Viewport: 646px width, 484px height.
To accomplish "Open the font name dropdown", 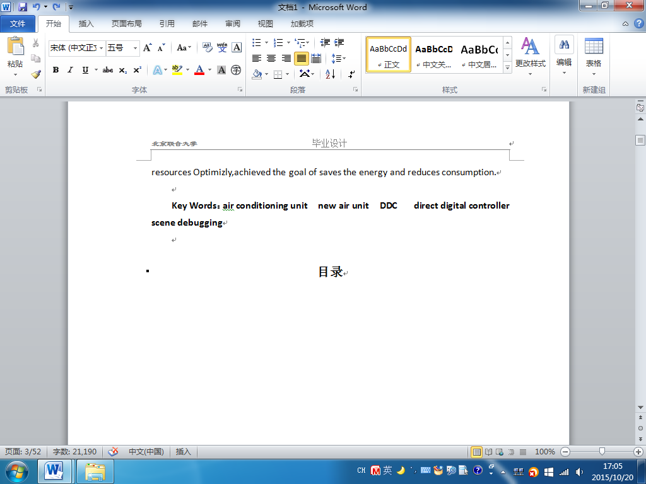I will pos(102,48).
